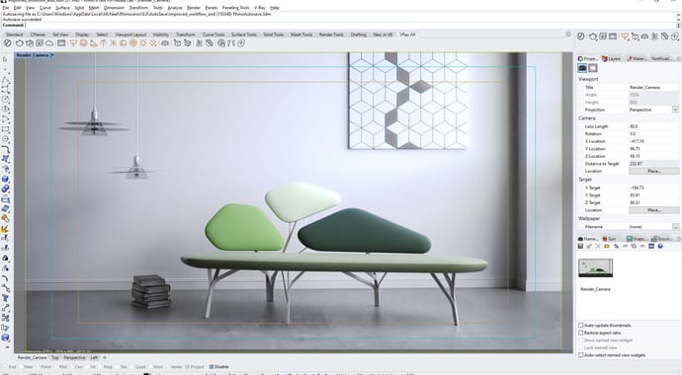Click the first orange plane light icon

click(73, 43)
